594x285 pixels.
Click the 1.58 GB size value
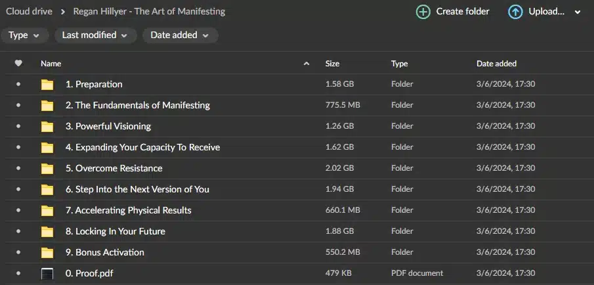point(339,84)
